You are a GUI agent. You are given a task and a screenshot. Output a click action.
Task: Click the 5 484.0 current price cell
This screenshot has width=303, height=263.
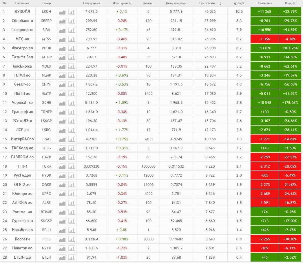92,102
